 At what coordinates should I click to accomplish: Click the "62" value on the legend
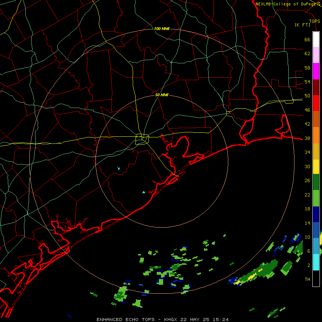(307, 53)
